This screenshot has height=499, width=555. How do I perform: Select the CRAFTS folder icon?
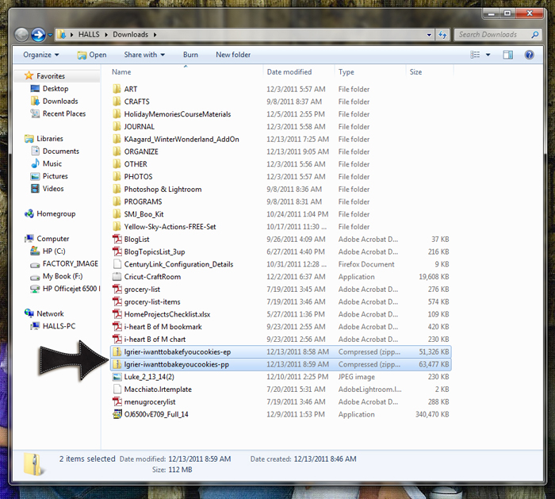[117, 102]
